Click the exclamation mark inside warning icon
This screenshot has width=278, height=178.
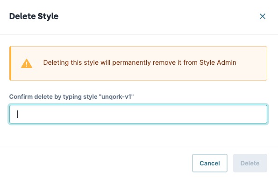tap(27, 64)
